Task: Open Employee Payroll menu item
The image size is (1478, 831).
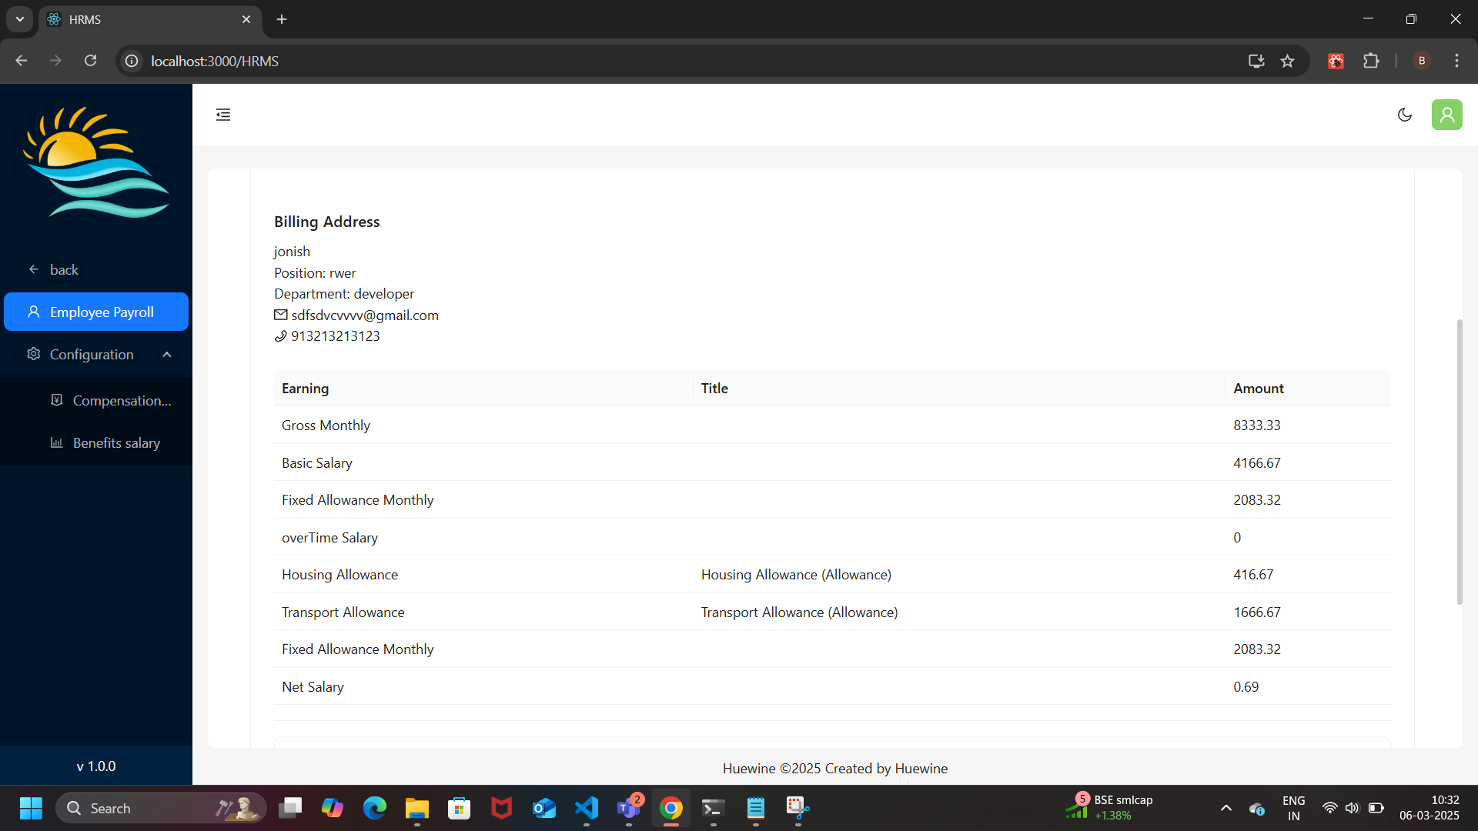Action: [96, 312]
